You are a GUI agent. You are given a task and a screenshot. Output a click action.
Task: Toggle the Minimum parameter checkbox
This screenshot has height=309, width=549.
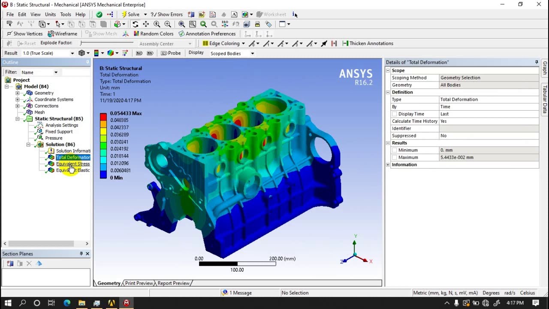point(394,150)
